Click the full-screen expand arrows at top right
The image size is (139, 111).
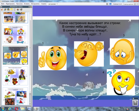138,4
